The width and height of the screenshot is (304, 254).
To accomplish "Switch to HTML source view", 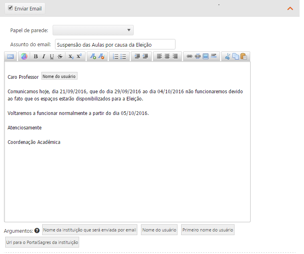I will 10,57.
